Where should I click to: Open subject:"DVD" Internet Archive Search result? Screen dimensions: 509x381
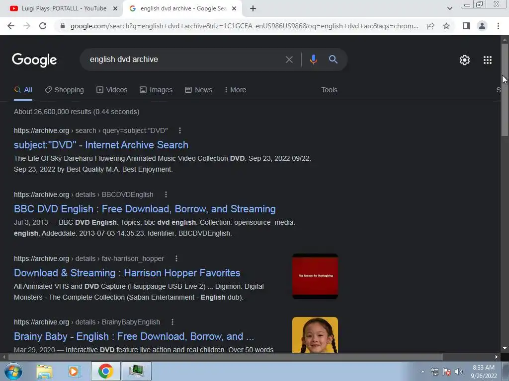pos(101,145)
